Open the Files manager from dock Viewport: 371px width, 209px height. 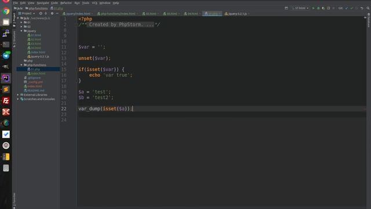tap(6, 22)
